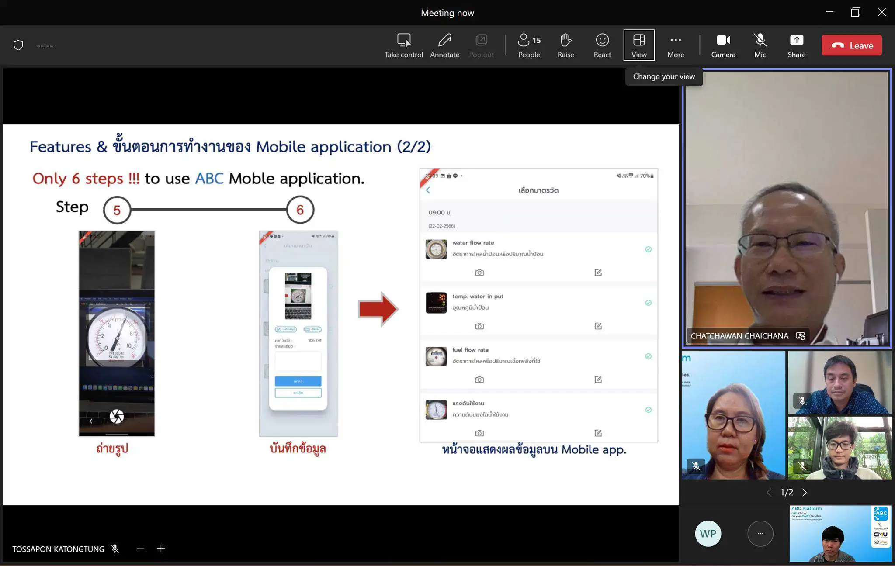
Task: Click the muted mic icon beside Tossapon Katongtung
Action: 115,549
